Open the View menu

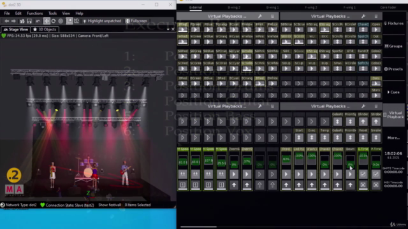[x=66, y=13]
